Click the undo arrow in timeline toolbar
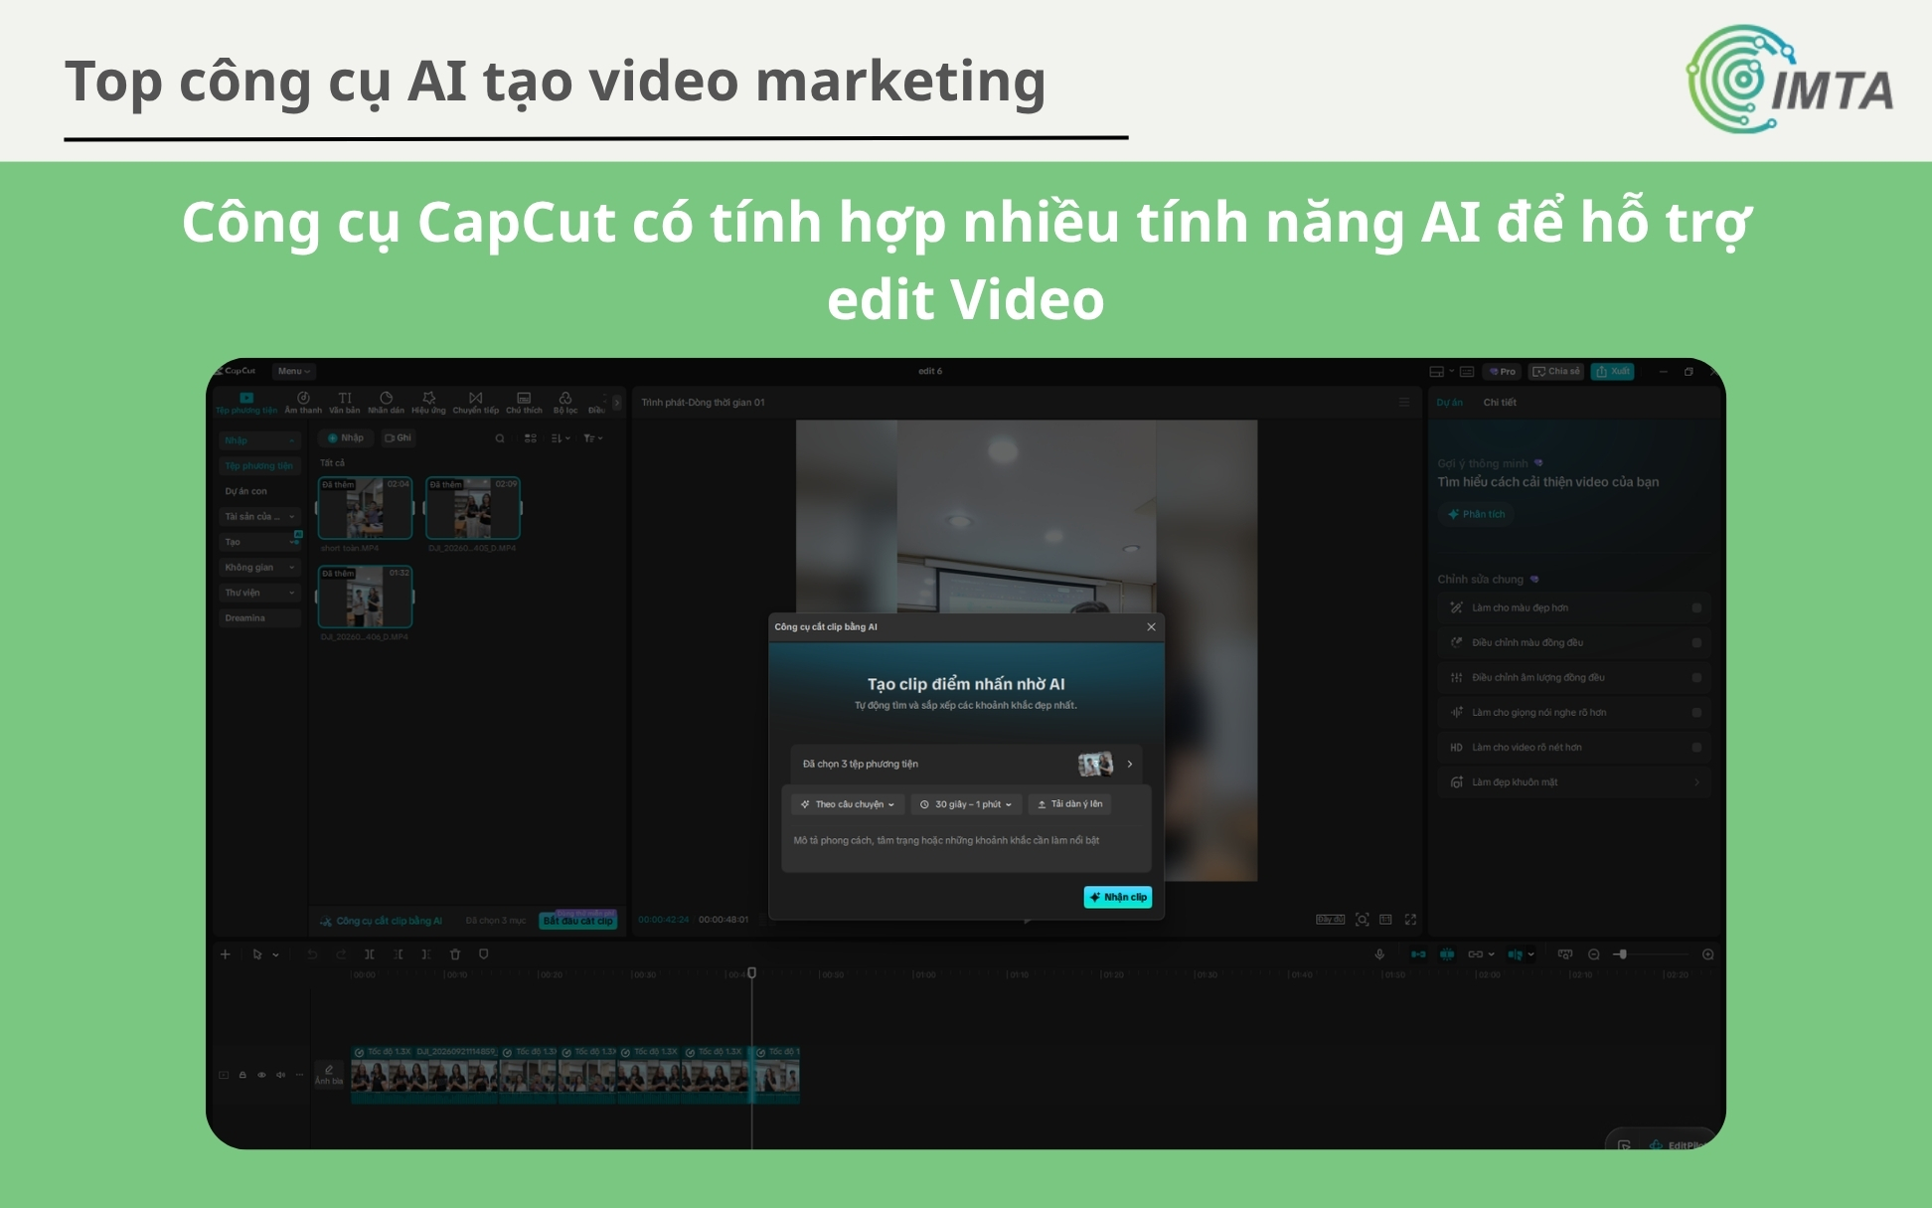This screenshot has height=1208, width=1932. [x=312, y=954]
